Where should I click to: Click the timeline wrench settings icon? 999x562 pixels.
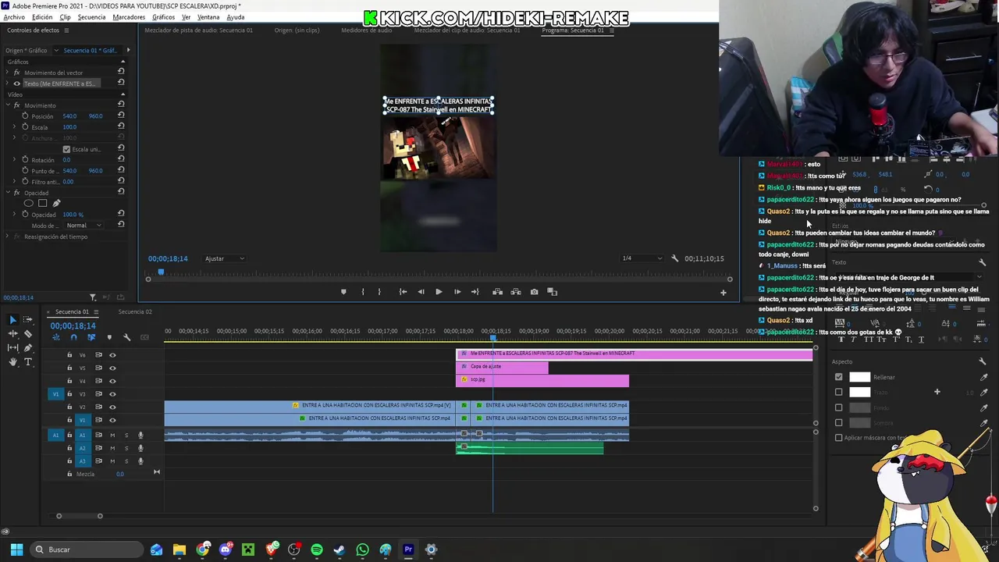[x=126, y=337]
